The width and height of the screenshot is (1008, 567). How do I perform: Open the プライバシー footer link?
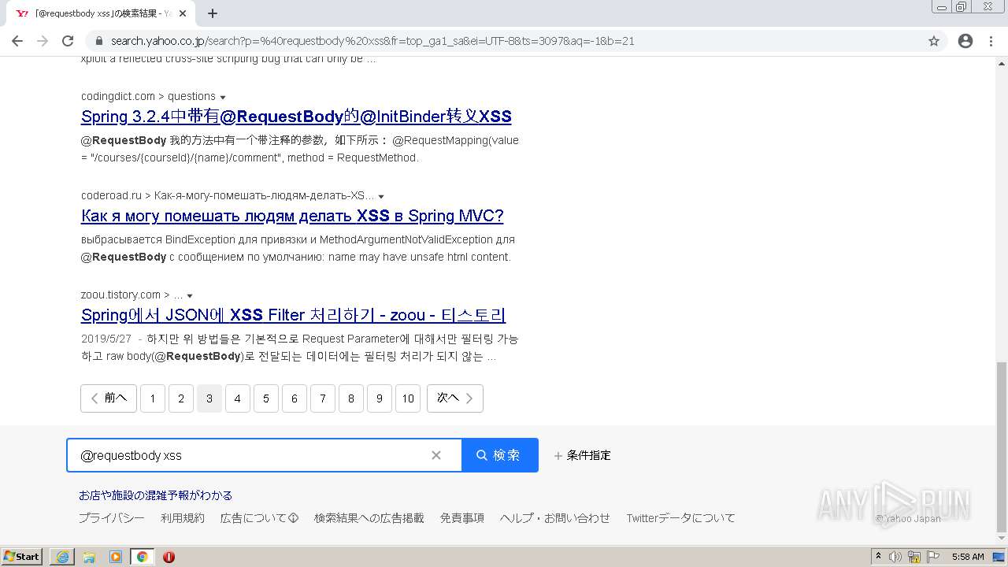111,518
